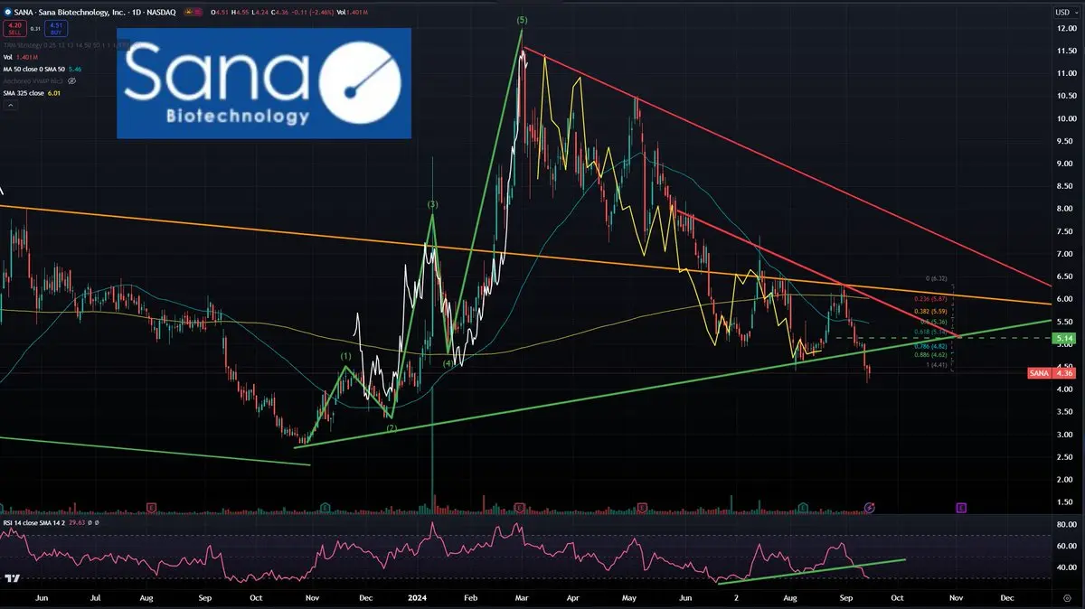Image resolution: width=1085 pixels, height=609 pixels.
Task: Click the 1.50 price axis value
Action: tap(1063, 501)
